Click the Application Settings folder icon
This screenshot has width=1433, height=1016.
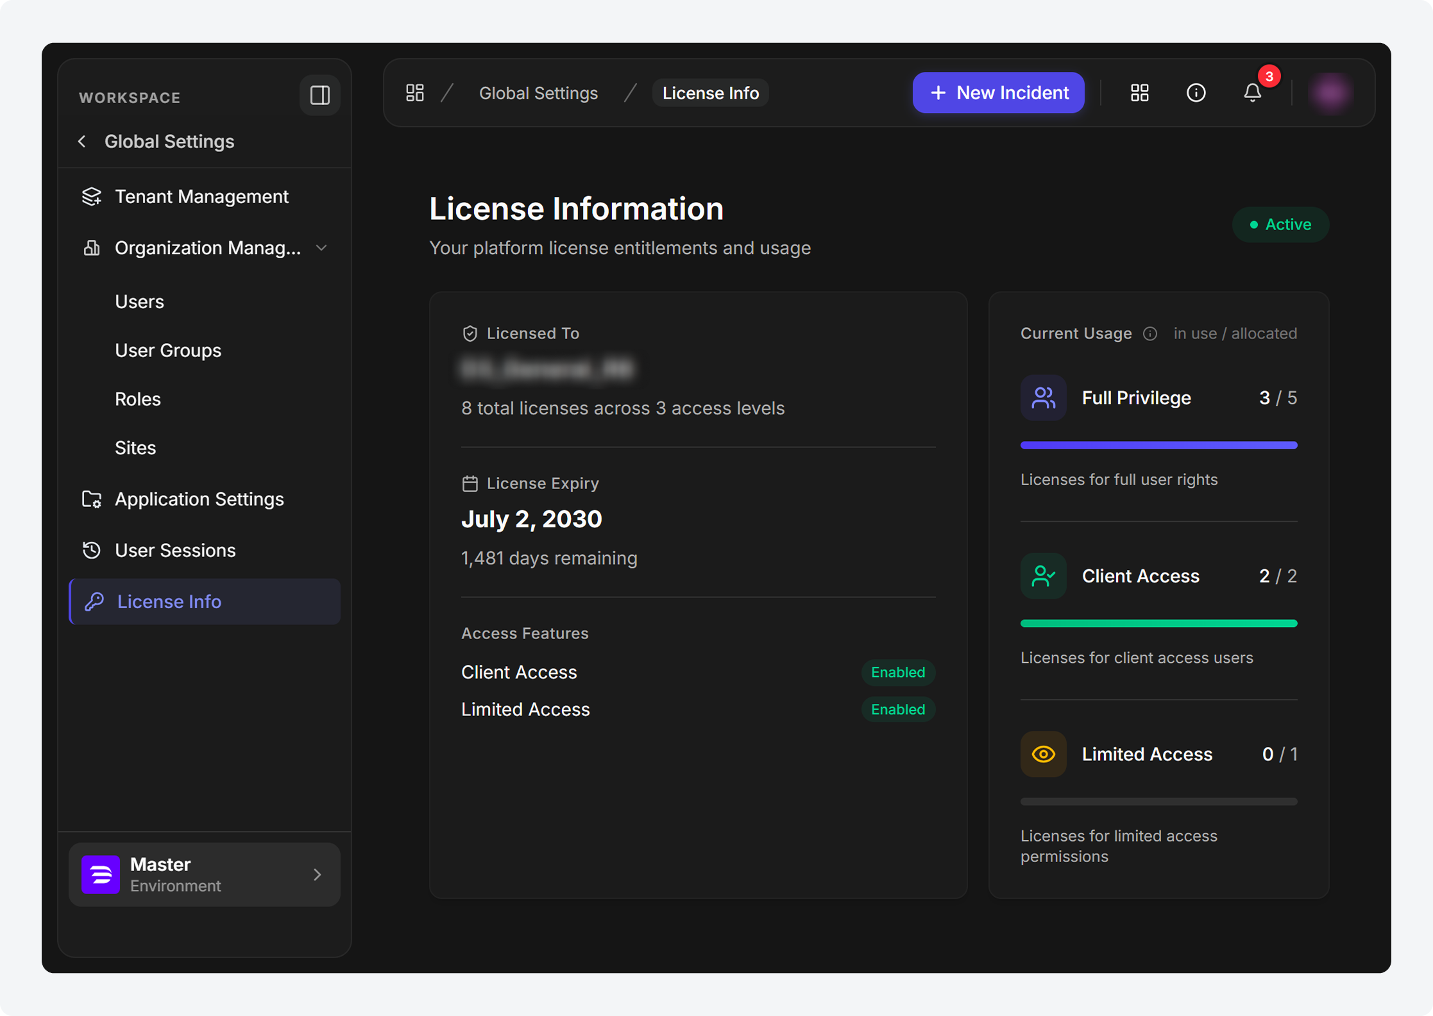[x=92, y=499]
